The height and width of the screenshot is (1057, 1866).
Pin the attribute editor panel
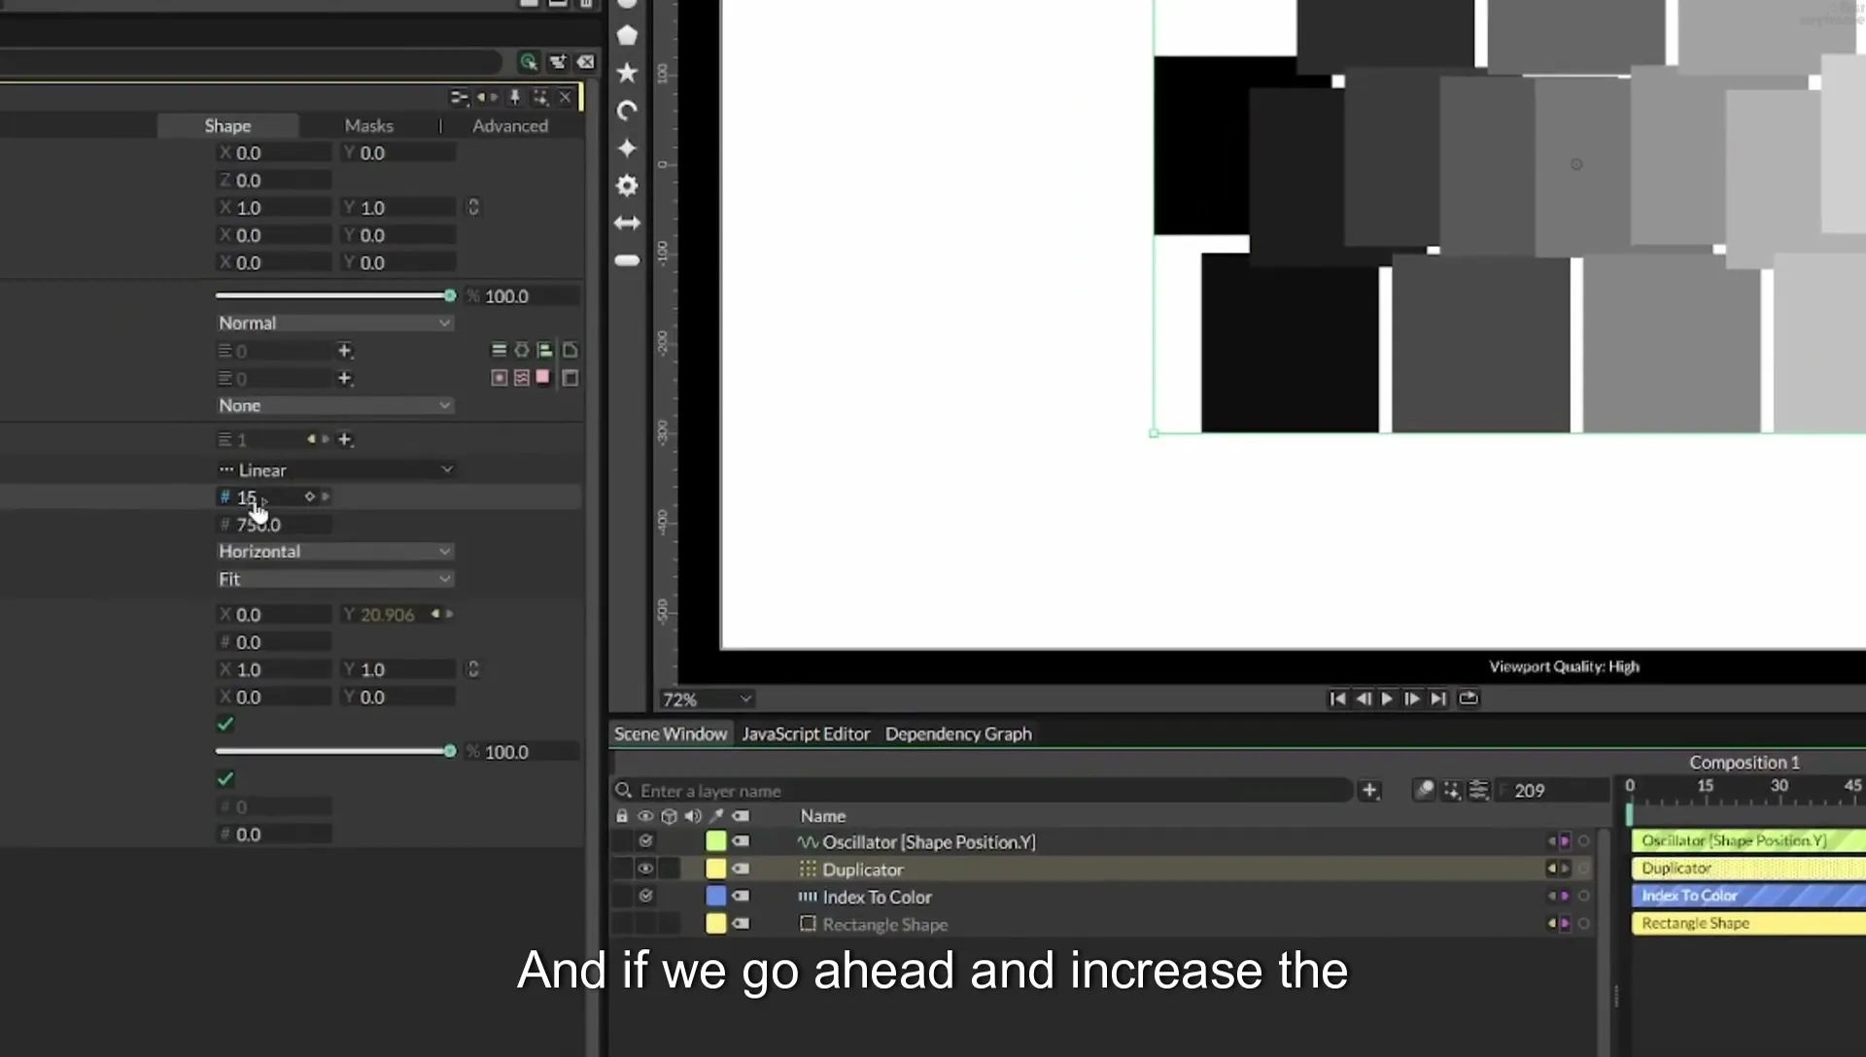point(515,97)
